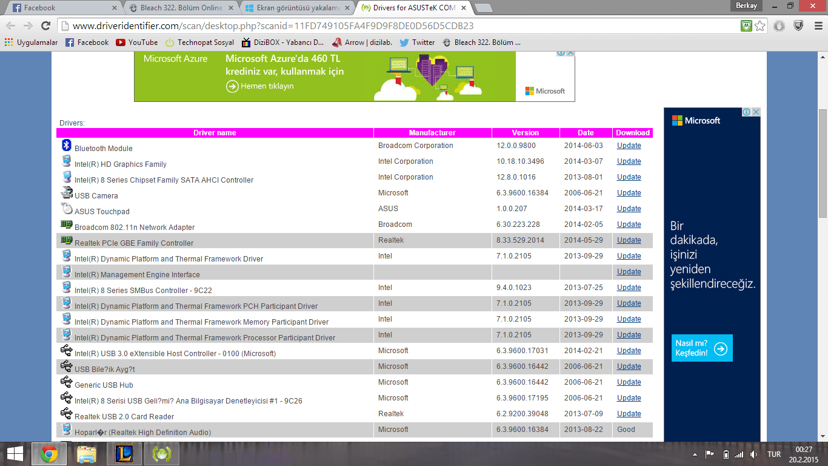Click Update for Intel(R) HD Graphics Family

tap(629, 161)
